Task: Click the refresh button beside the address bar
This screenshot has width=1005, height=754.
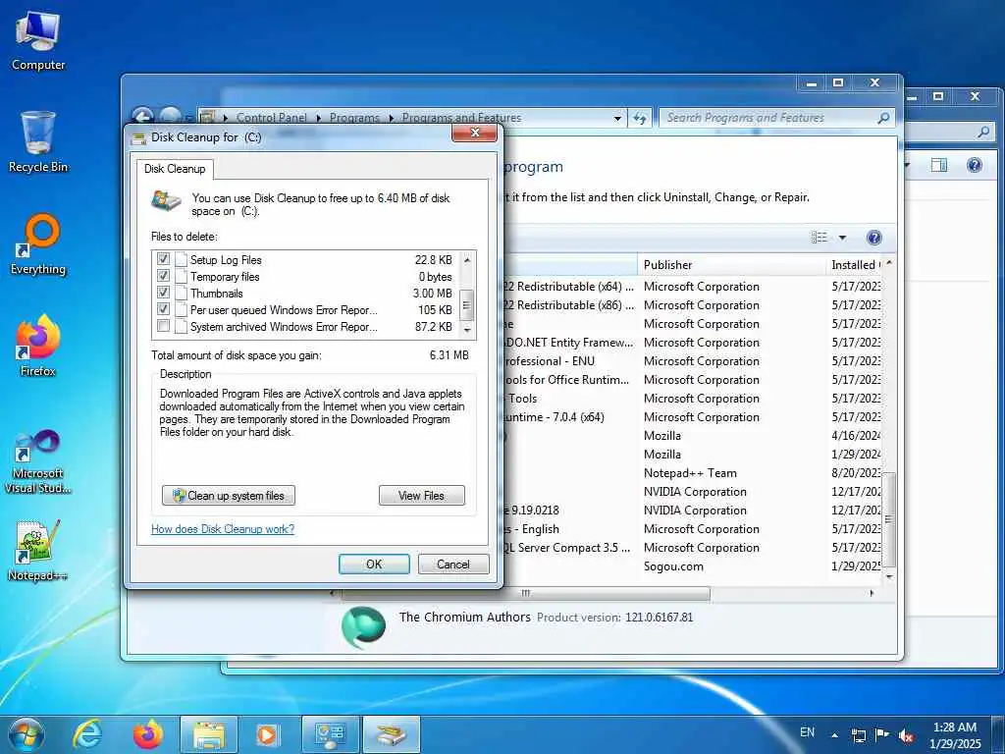Action: (640, 118)
